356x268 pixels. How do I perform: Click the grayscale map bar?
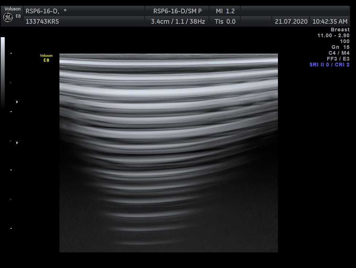tap(3, 72)
